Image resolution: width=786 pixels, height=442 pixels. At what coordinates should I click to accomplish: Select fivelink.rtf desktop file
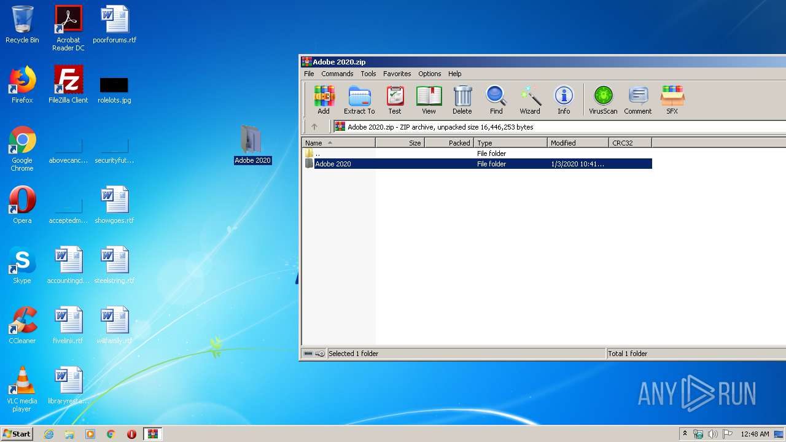point(68,325)
